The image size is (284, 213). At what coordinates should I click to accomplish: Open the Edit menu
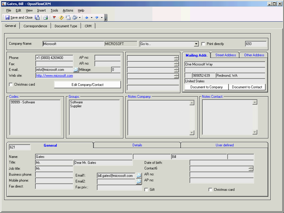[18, 10]
